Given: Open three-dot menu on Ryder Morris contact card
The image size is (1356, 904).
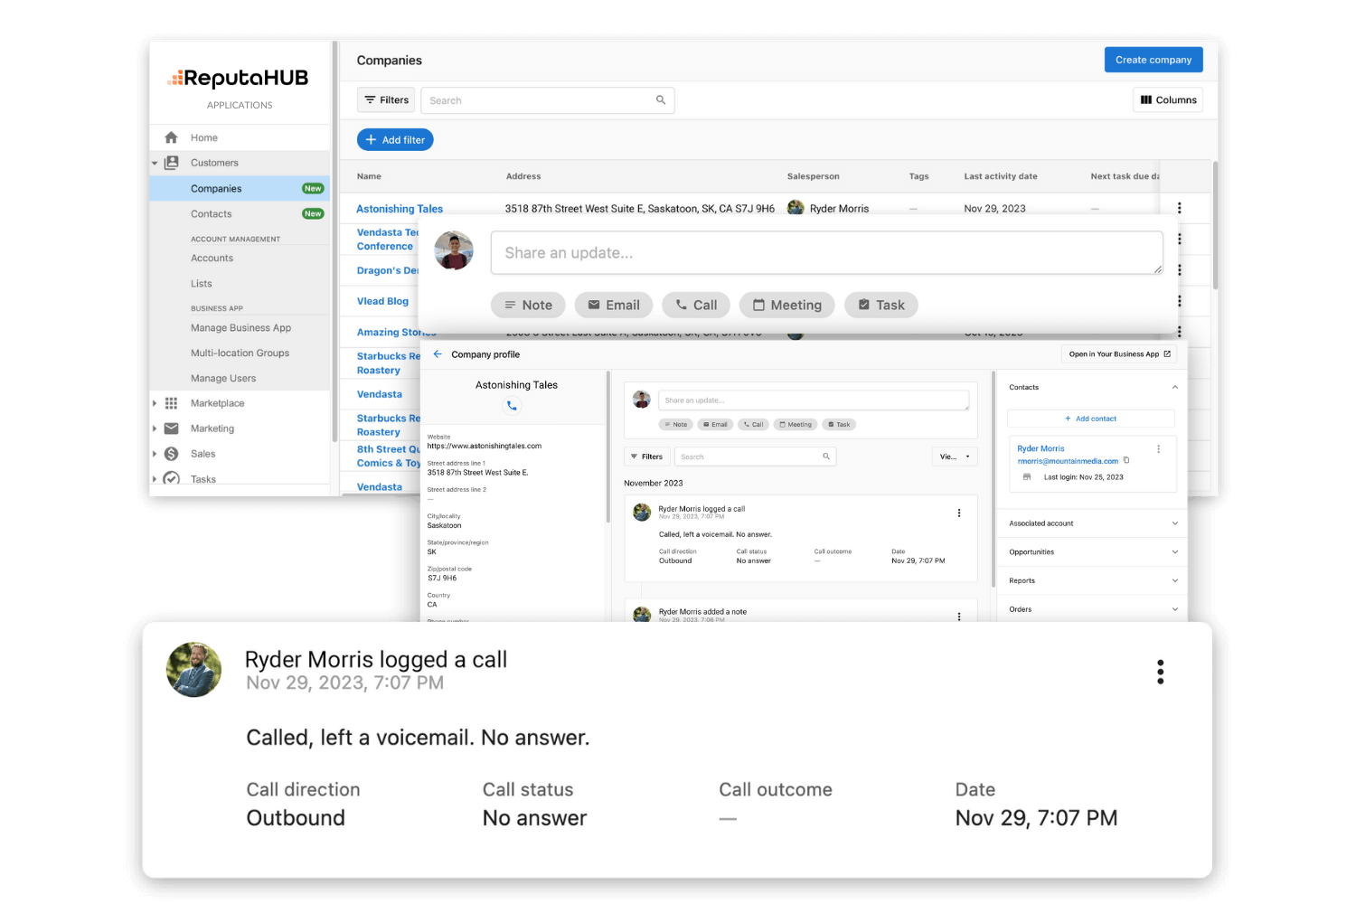Looking at the screenshot, I should tap(1158, 448).
